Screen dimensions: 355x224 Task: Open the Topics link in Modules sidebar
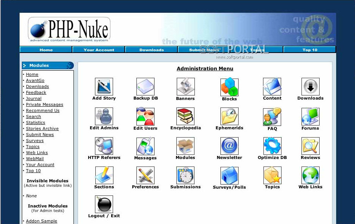click(33, 147)
